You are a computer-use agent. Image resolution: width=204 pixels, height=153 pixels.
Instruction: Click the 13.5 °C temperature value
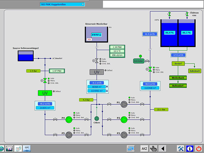tap(117, 51)
